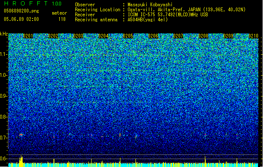Click the 0.7 kHz axis label
The height and width of the screenshot is (167, 263).
click(4, 138)
